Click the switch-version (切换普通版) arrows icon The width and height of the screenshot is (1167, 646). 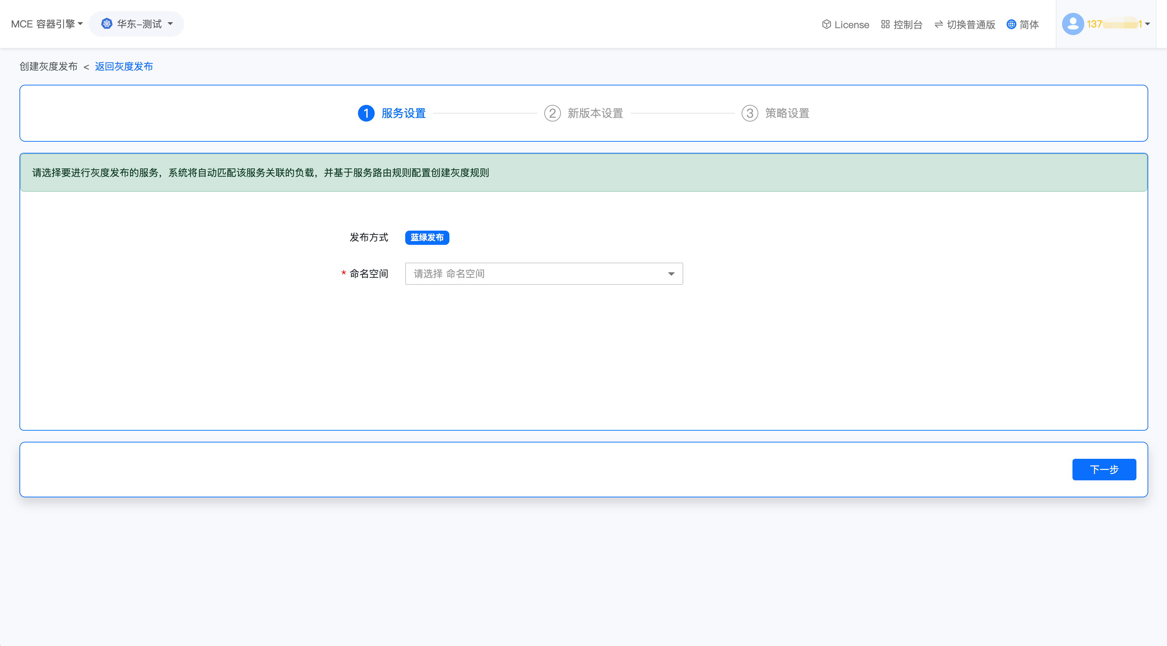click(939, 24)
